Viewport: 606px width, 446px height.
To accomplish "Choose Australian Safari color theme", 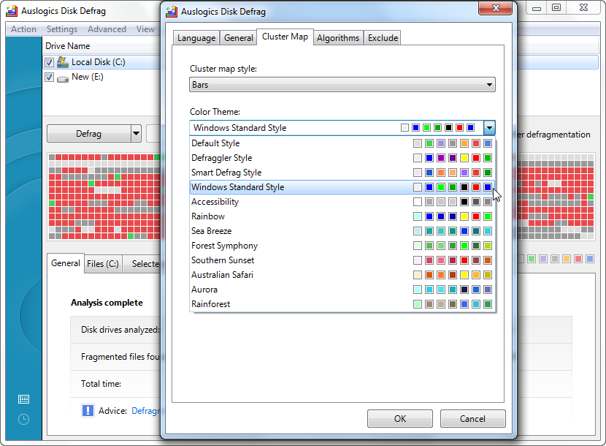I will (x=342, y=275).
